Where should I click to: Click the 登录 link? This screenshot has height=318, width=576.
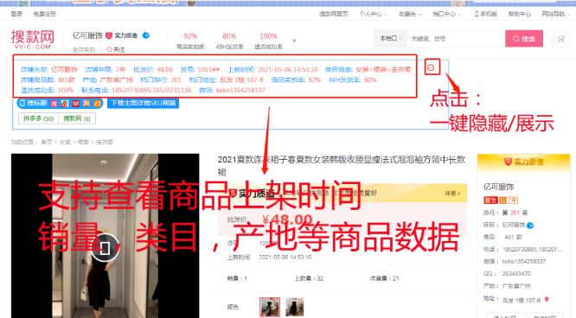[x=16, y=14]
